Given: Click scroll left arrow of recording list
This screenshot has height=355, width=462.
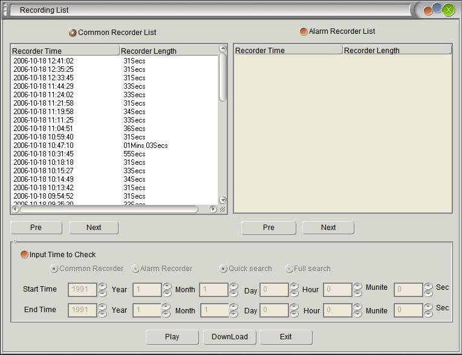Looking at the screenshot, I should click(15, 209).
